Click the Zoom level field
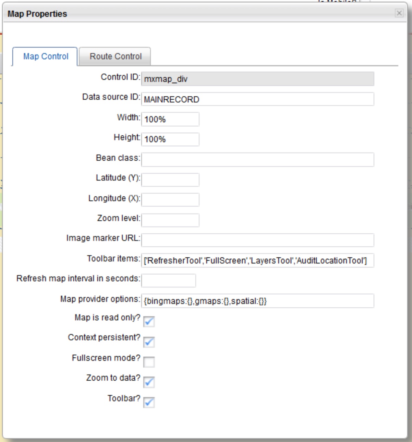412x442 pixels. [x=170, y=220]
